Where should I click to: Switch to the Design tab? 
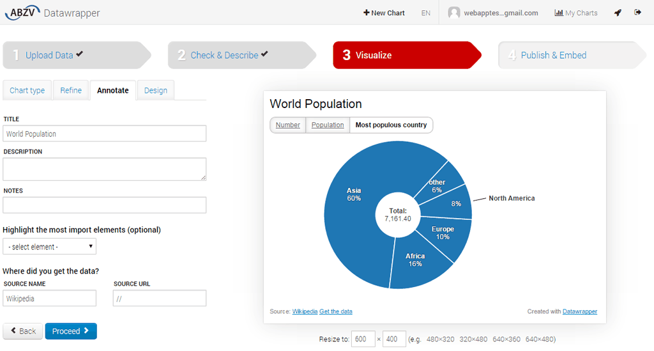click(156, 90)
